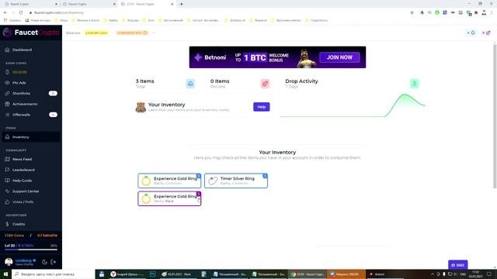Image resolution: width=497 pixels, height=279 pixels.
Task: Click the logout icon in sidebar footer
Action: pos(54,262)
